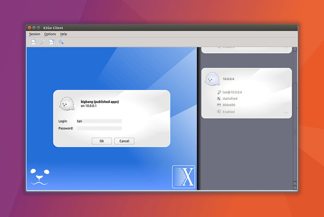Open the Session menu
This screenshot has width=324, height=217.
[34, 34]
